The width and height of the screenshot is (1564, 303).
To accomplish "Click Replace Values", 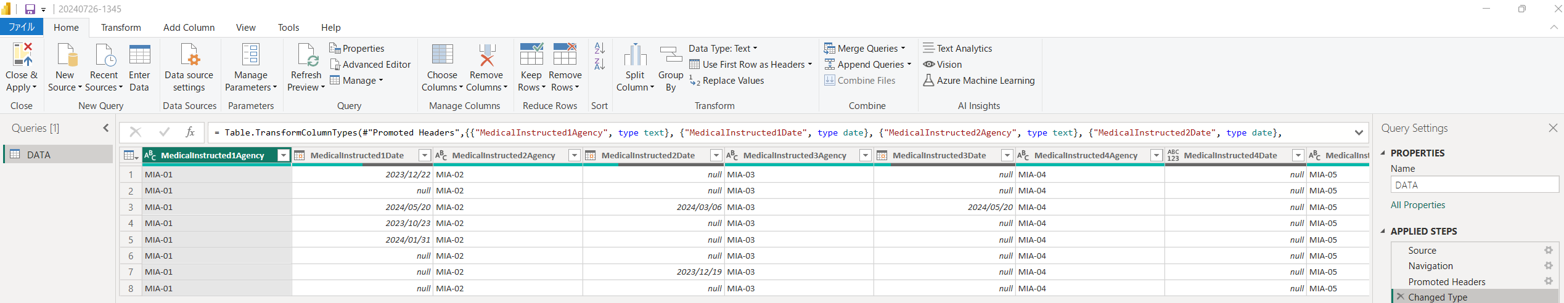I will (727, 81).
